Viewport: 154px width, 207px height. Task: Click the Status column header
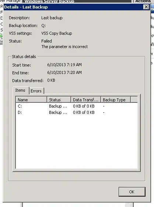point(59,100)
